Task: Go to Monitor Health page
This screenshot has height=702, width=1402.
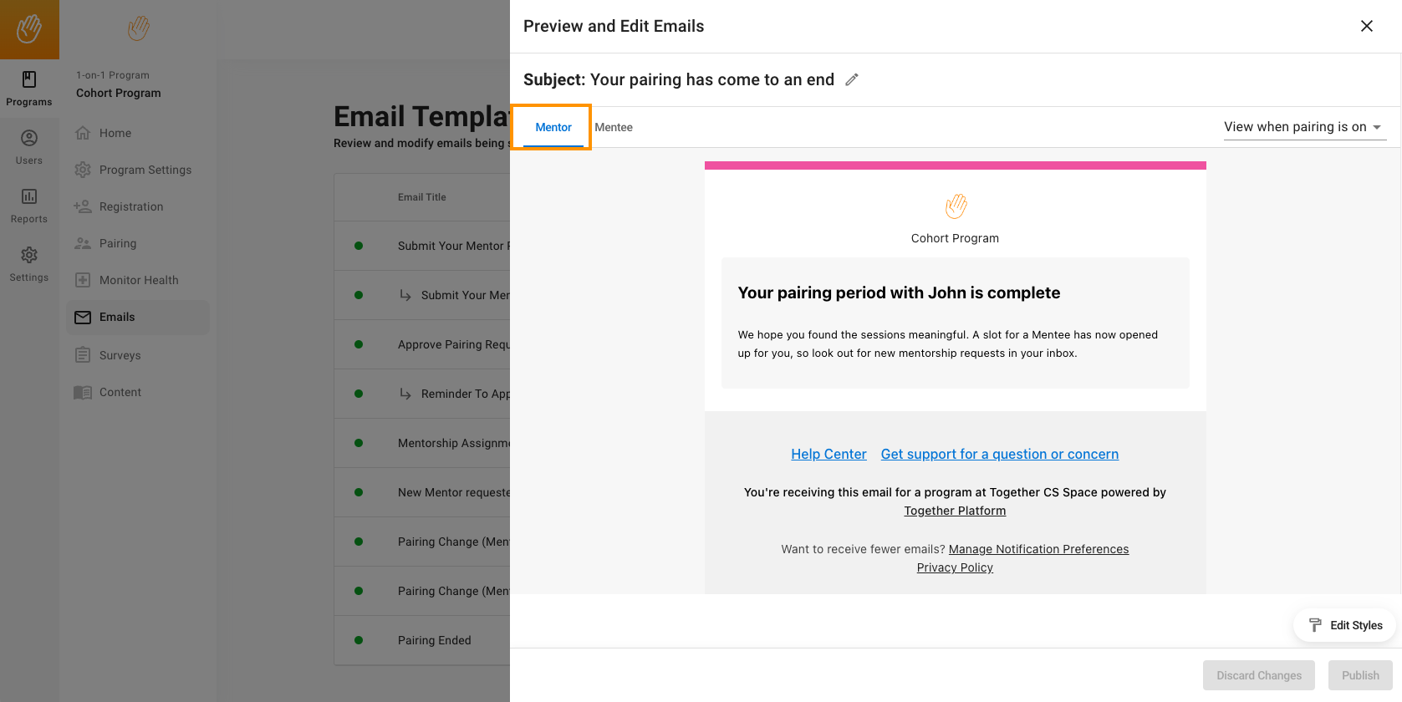Action: tap(138, 280)
